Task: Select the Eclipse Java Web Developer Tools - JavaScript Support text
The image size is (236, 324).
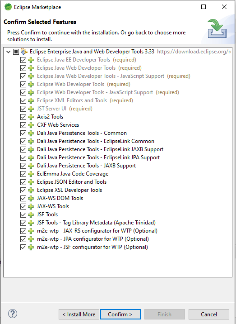Action: 101,76
